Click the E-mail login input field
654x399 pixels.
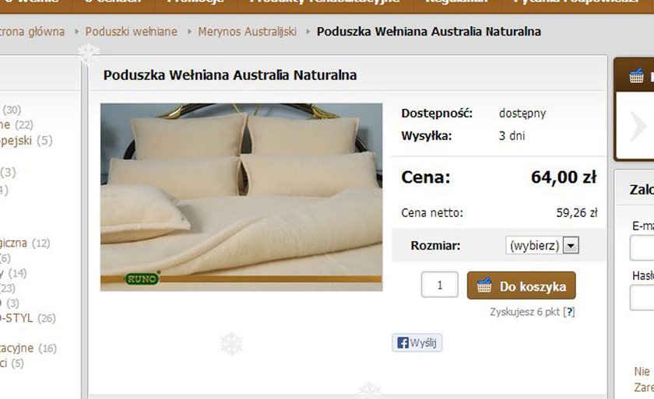point(642,248)
